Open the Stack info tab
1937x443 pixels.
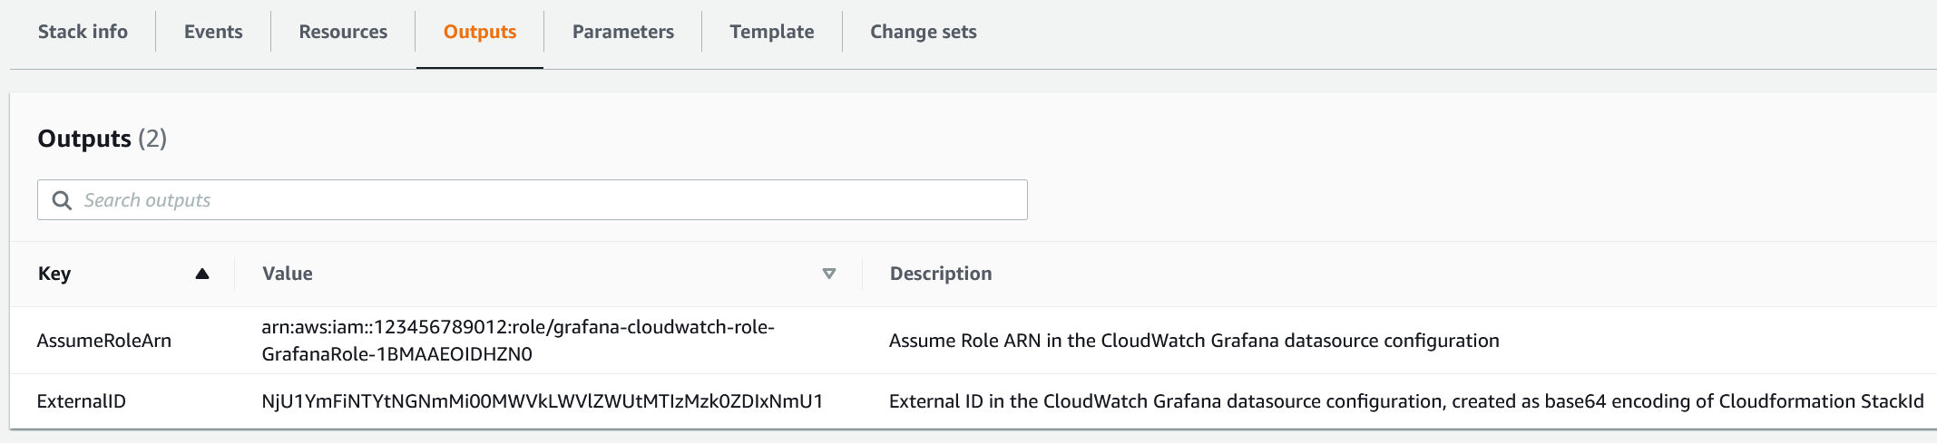(x=83, y=32)
